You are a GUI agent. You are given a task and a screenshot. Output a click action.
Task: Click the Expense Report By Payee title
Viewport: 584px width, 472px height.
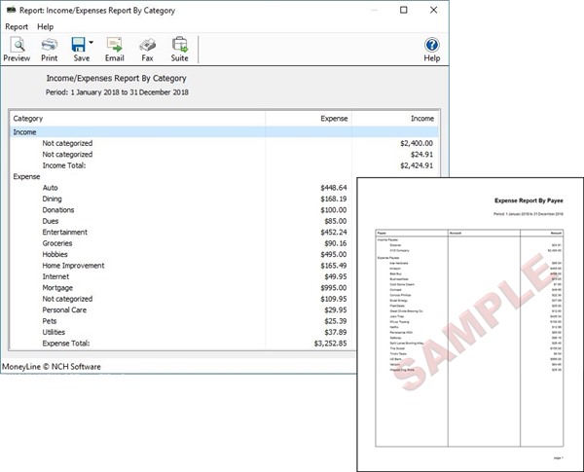pos(529,200)
